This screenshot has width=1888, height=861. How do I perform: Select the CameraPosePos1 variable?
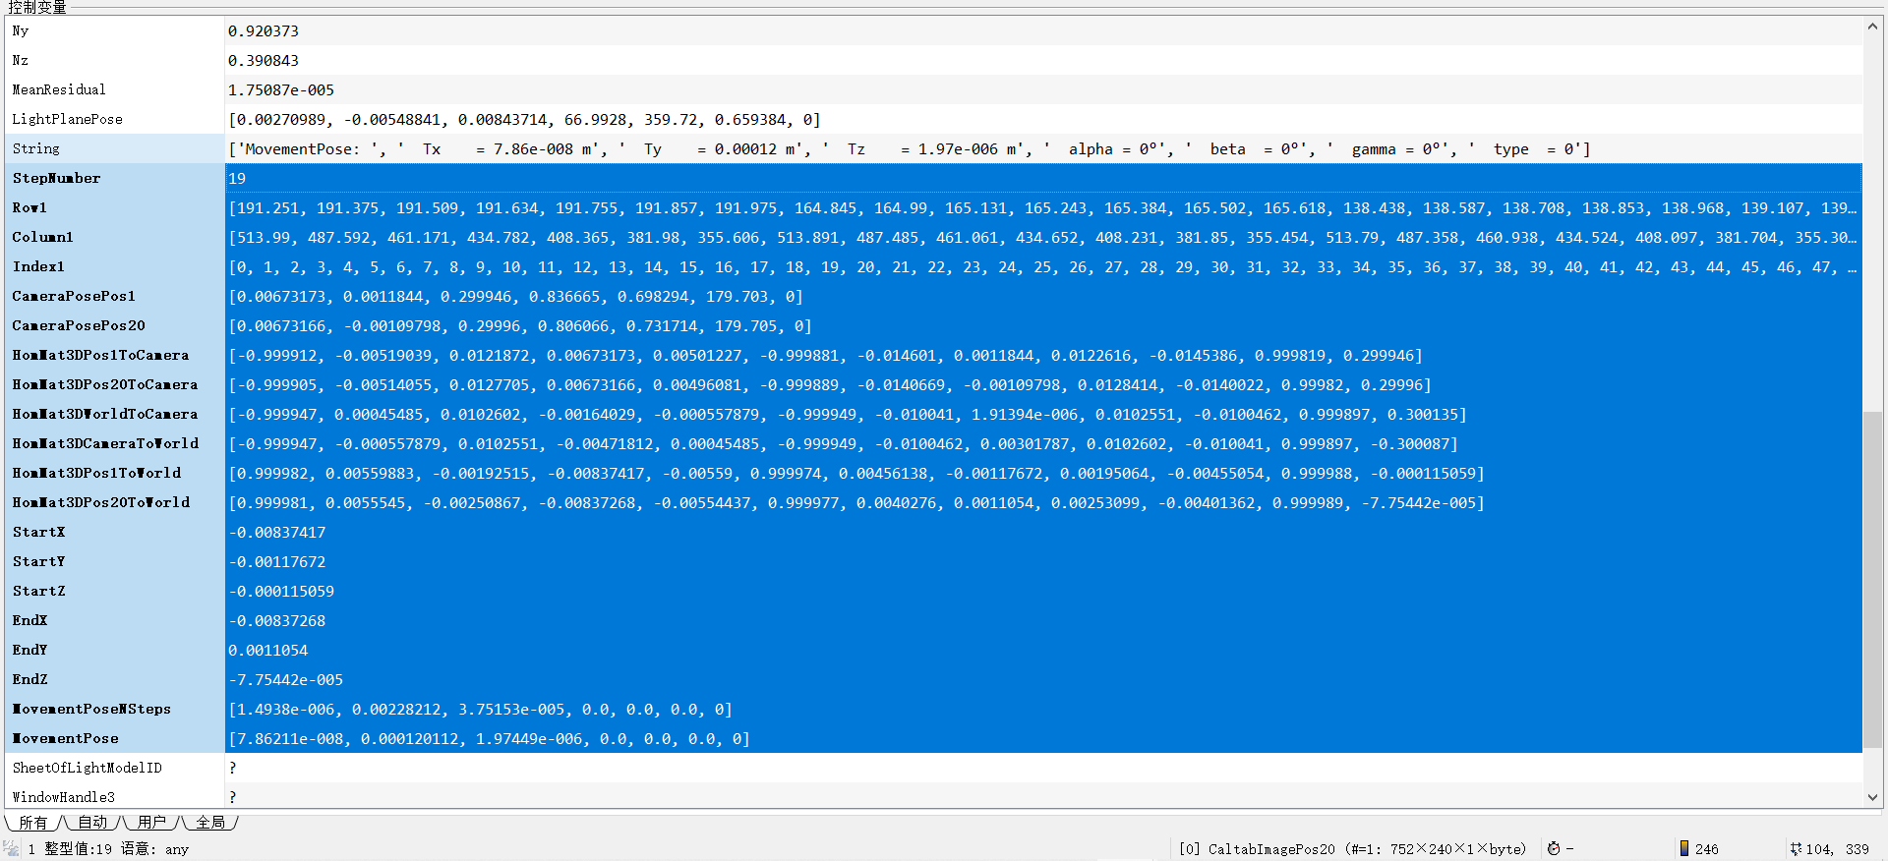[x=74, y=296]
